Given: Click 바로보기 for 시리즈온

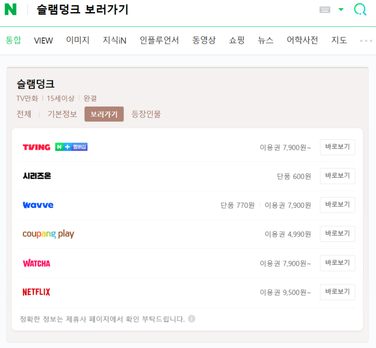Looking at the screenshot, I should [338, 176].
